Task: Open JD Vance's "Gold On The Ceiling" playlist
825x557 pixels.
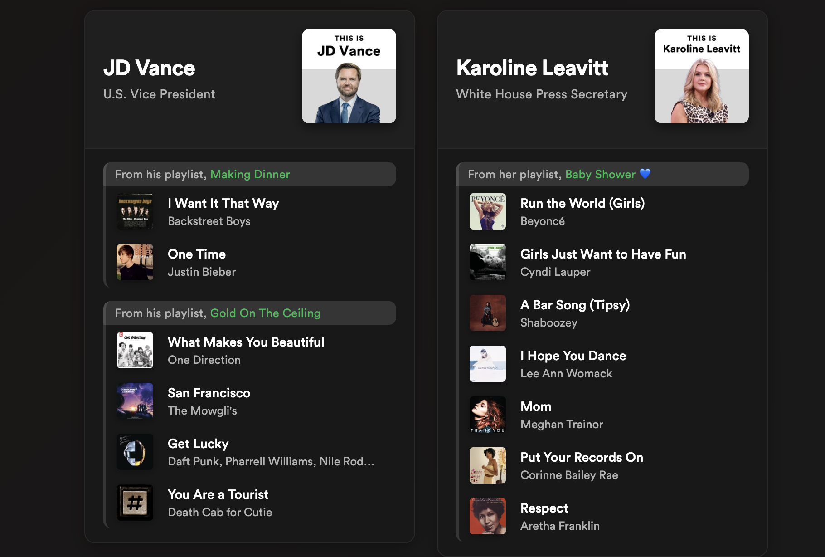Action: (x=265, y=313)
